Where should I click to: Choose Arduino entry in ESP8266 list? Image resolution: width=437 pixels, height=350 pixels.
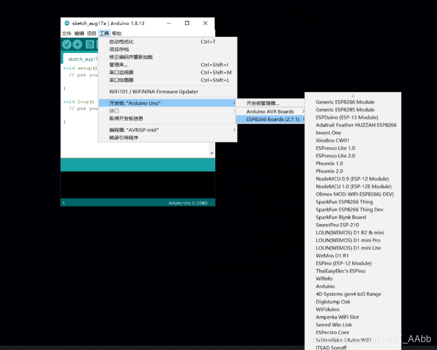353,287
